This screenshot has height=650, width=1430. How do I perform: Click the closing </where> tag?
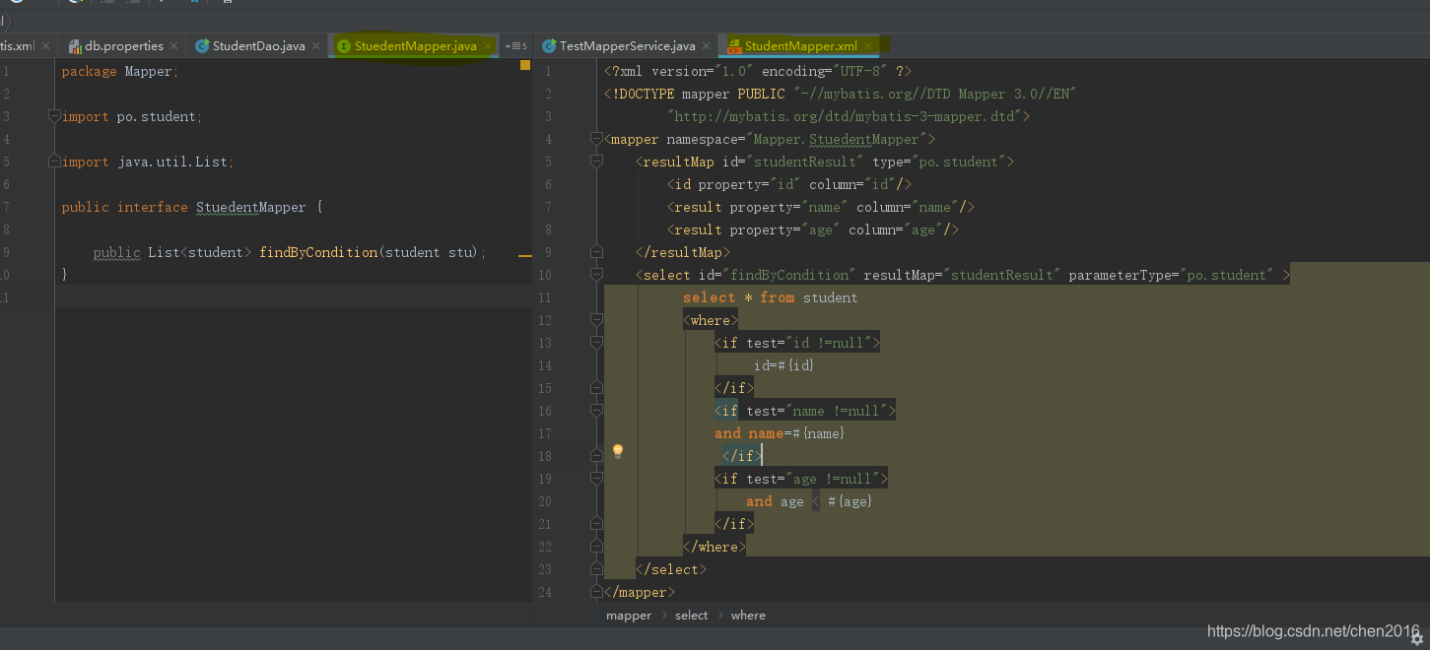[715, 547]
